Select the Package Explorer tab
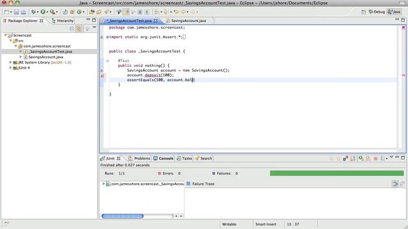This screenshot has width=408, height=229. coord(23,20)
